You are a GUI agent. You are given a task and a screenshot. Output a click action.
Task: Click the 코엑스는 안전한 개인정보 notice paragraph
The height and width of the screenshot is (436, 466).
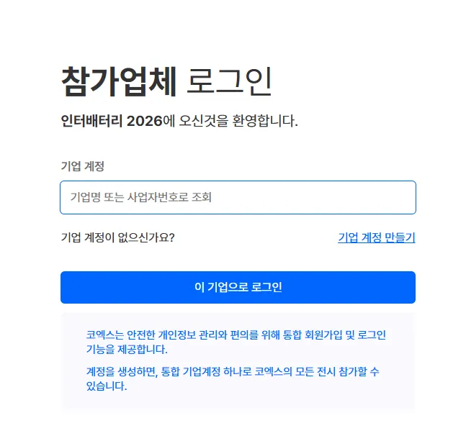coord(236,342)
